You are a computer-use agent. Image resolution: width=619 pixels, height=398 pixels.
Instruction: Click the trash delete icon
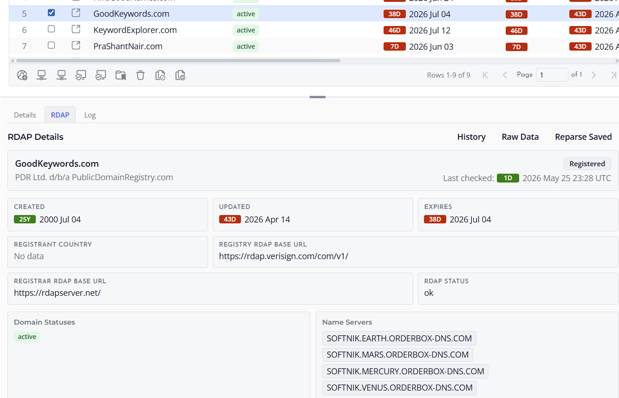click(140, 75)
